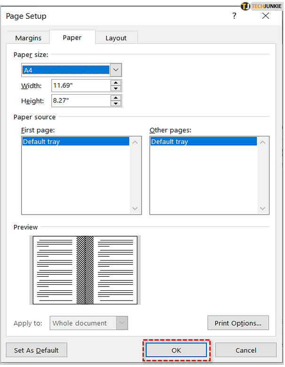Switch to the Layout tab
285x367 pixels.
[x=116, y=38]
